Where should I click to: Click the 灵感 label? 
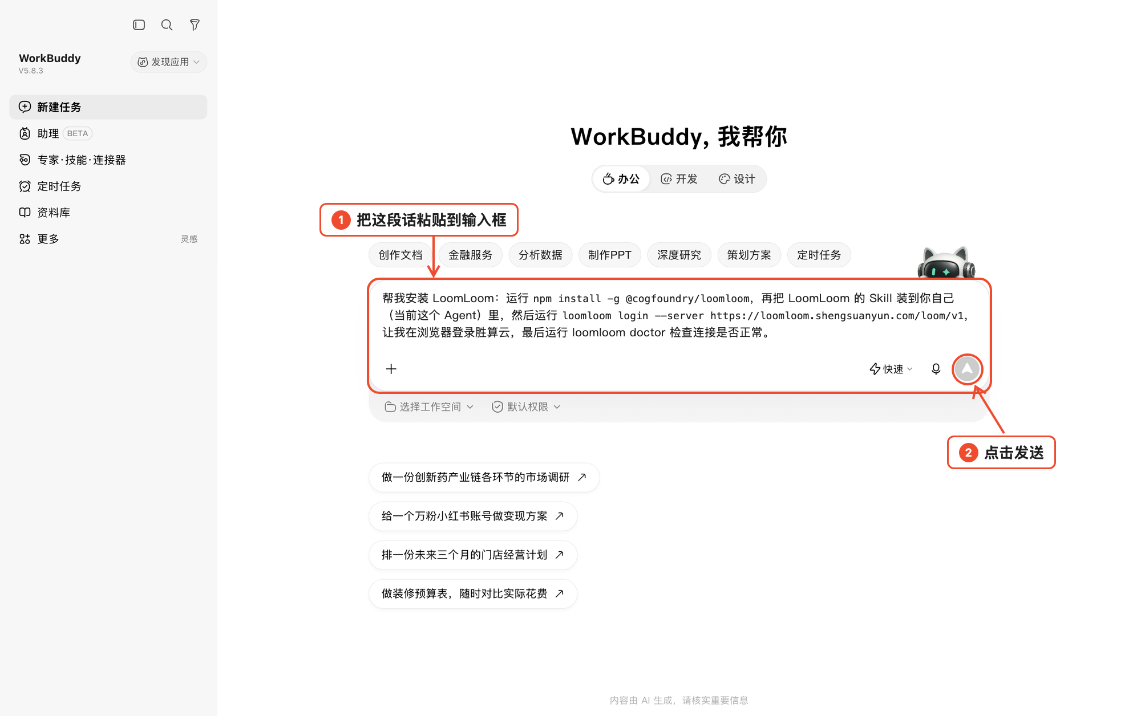tap(189, 239)
